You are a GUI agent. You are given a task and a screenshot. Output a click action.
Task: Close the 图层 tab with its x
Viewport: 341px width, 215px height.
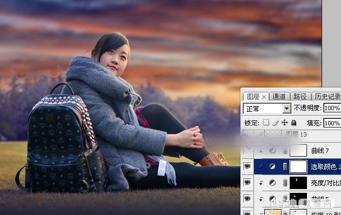(264, 97)
